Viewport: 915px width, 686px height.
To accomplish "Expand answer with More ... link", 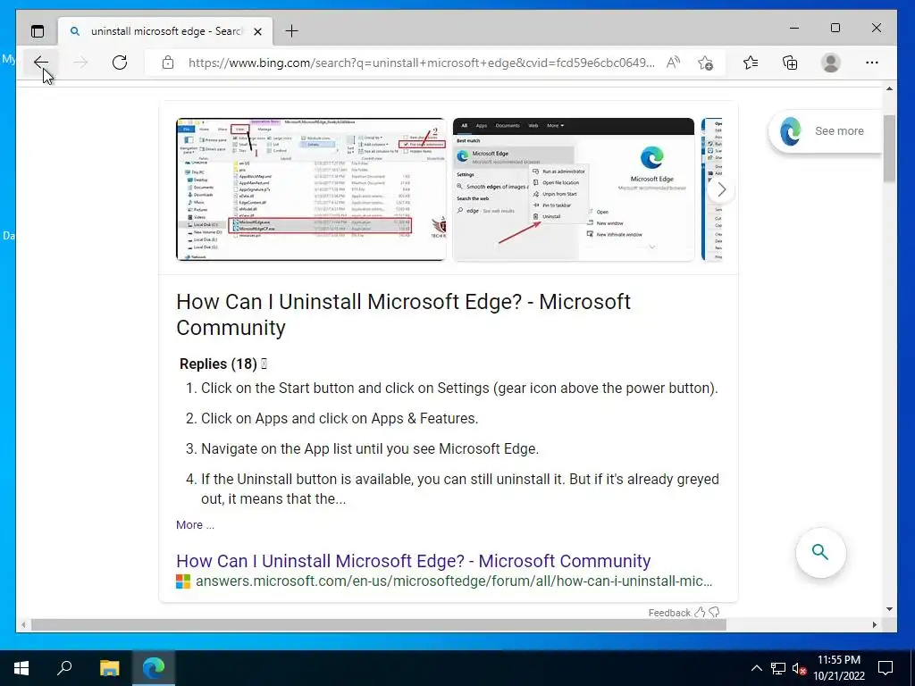I will click(195, 524).
